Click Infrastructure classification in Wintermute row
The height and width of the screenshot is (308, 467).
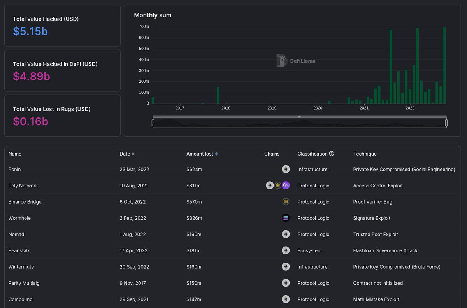(x=313, y=267)
